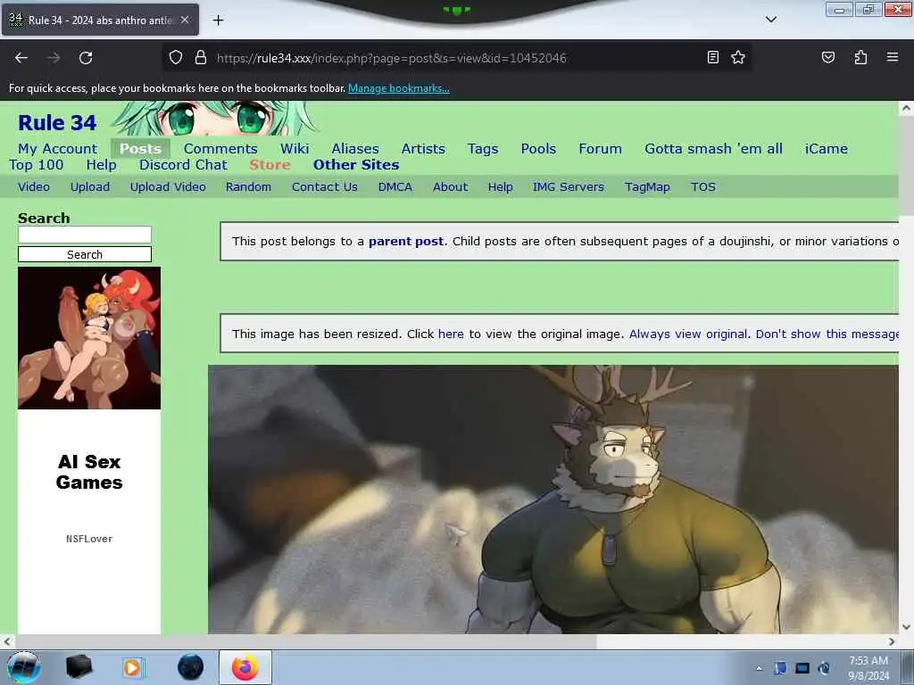
Task: Click Help in the submenu bar
Action: 500,187
